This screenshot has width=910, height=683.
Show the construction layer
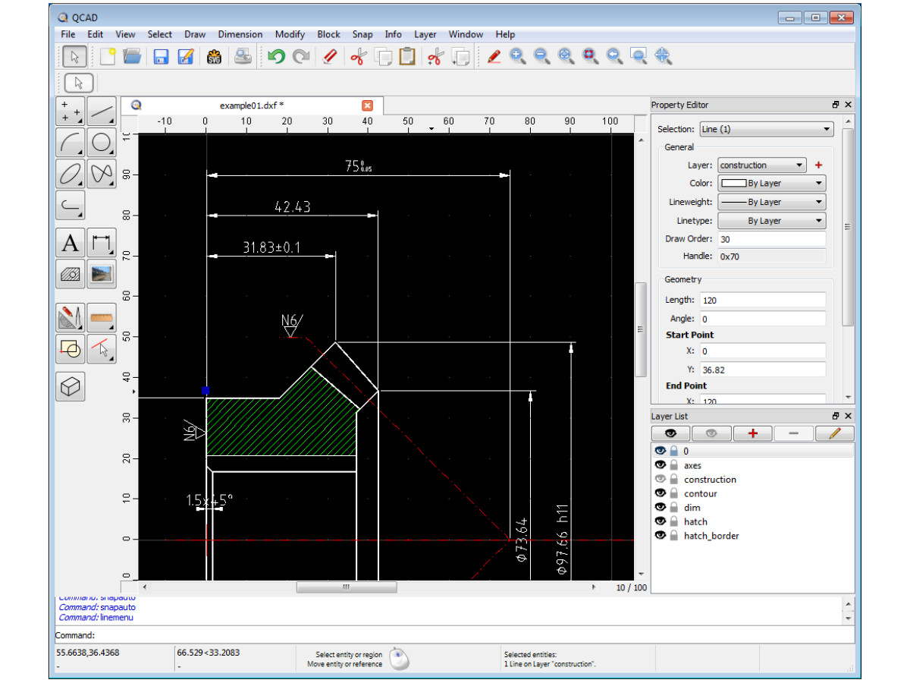click(661, 480)
